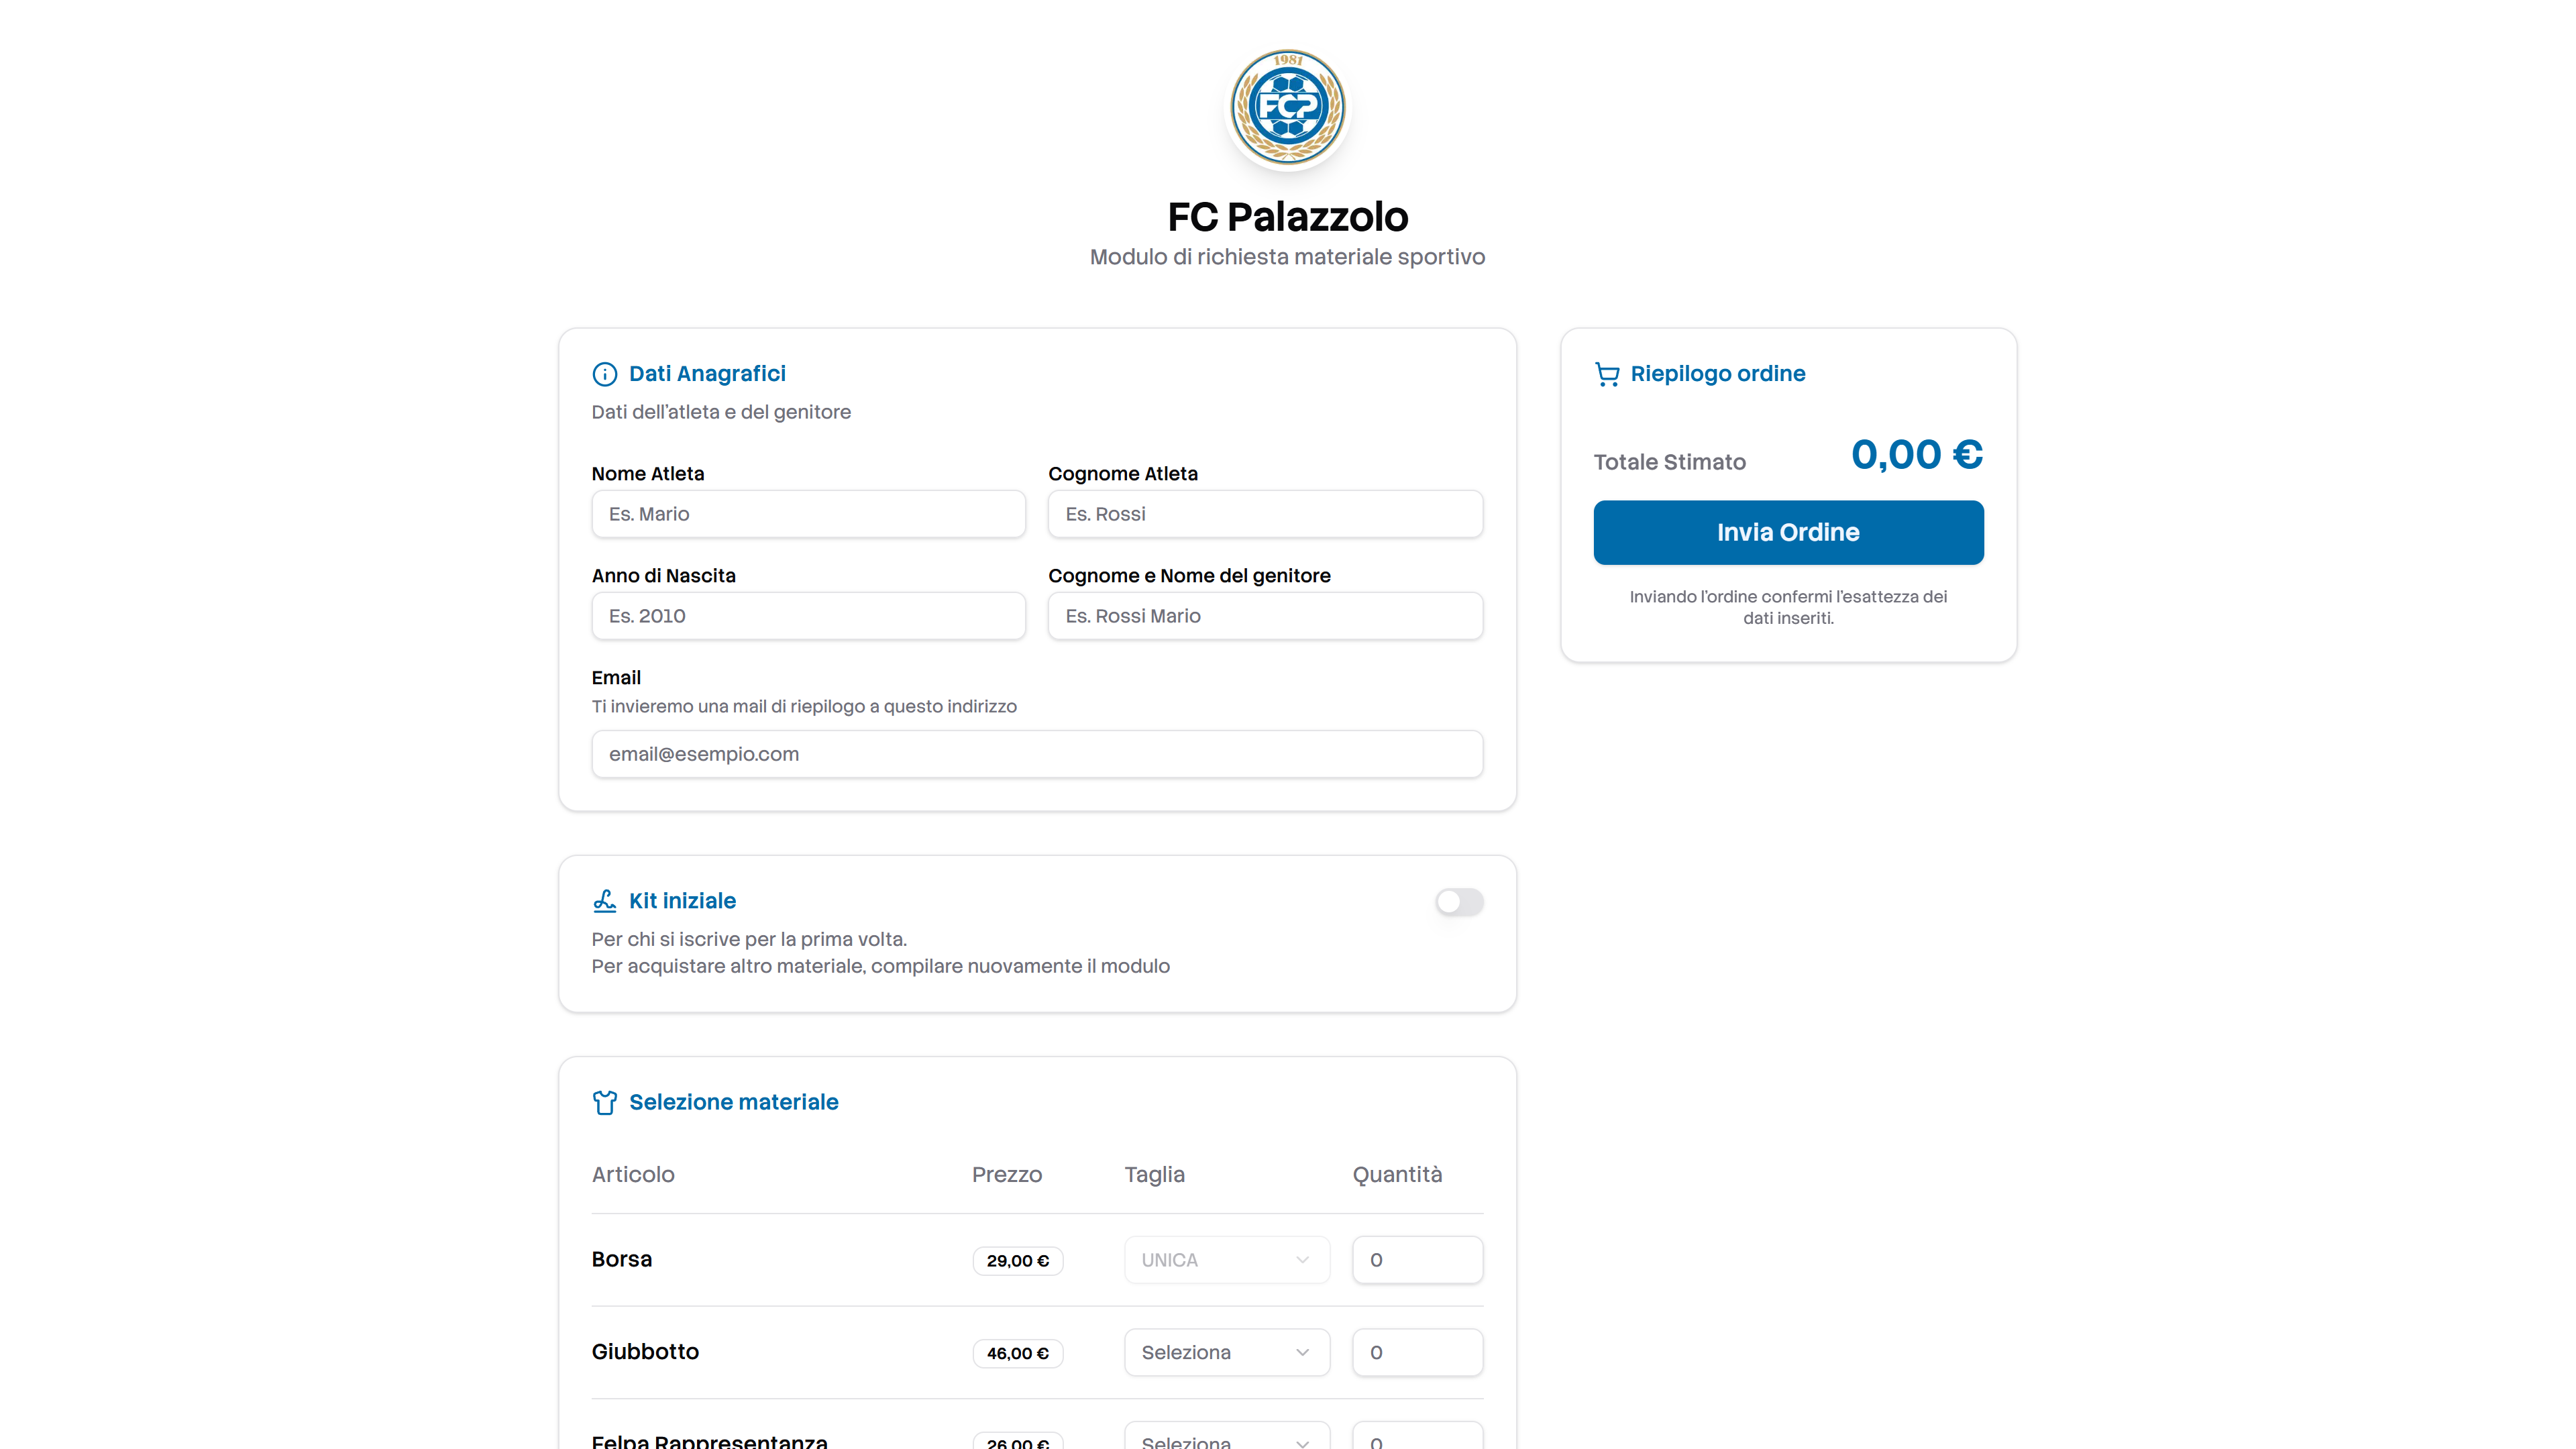Click the Anno di Nascita field
The height and width of the screenshot is (1449, 2576).
pyautogui.click(x=808, y=616)
